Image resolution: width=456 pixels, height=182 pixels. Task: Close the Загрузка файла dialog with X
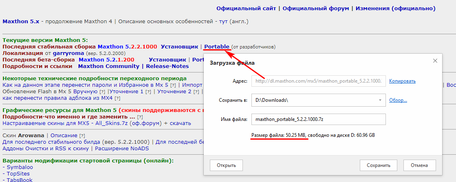point(435,61)
